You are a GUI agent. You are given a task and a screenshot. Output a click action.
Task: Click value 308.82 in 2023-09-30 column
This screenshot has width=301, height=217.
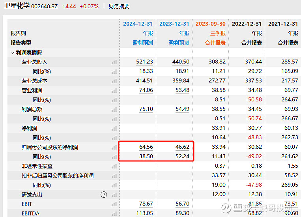point(217,62)
